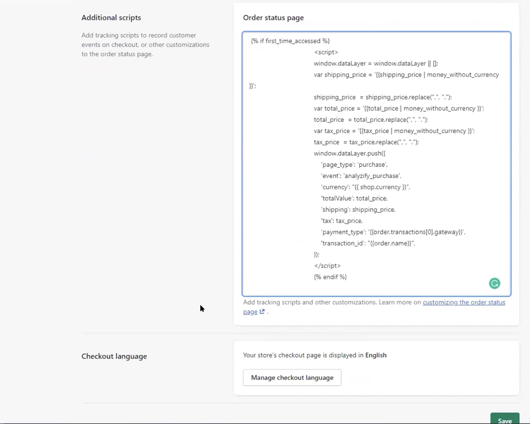Click the 'Order status page' heading
The width and height of the screenshot is (530, 424).
coord(273,18)
